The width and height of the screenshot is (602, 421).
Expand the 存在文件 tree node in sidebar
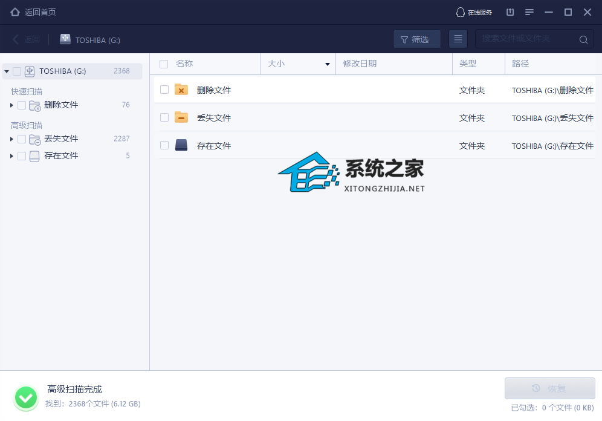(11, 156)
